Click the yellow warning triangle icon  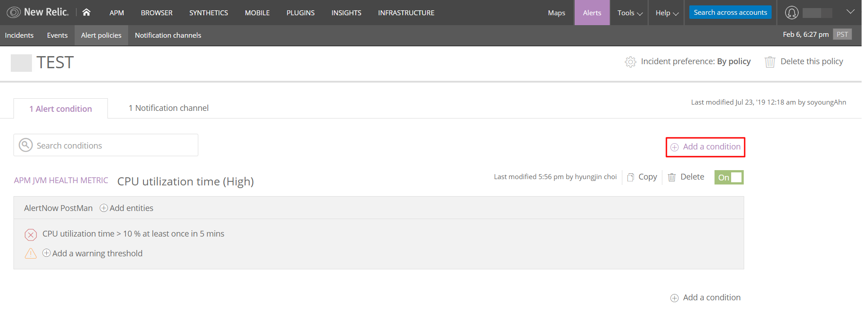tap(31, 254)
